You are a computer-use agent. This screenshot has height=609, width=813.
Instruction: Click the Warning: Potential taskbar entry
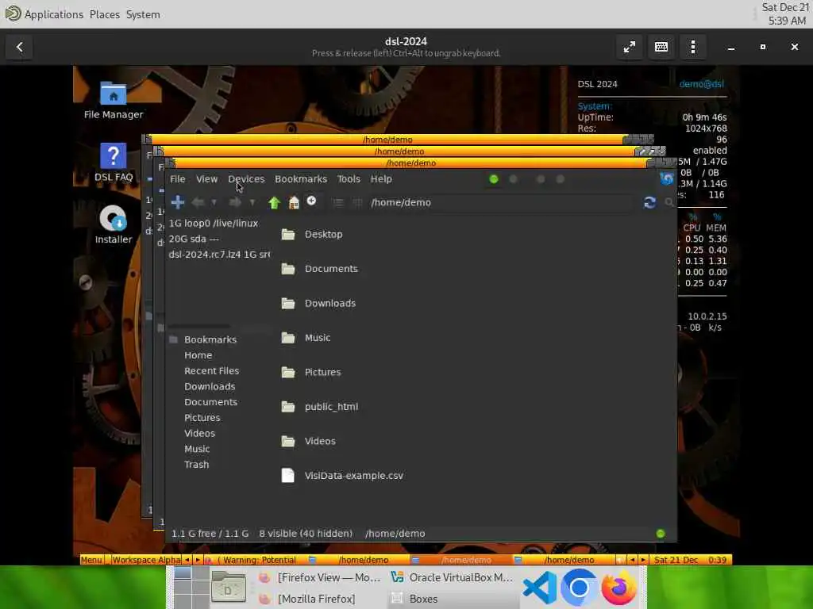click(x=256, y=560)
